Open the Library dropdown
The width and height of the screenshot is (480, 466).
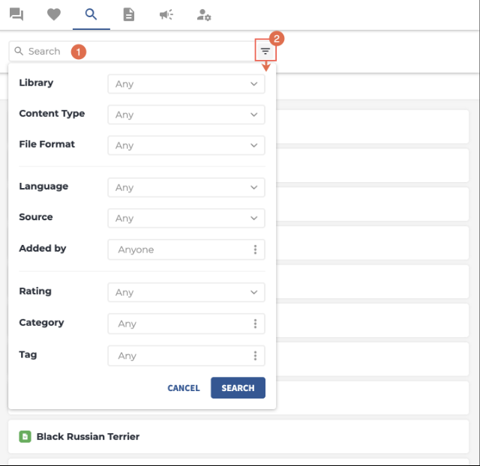tap(186, 84)
